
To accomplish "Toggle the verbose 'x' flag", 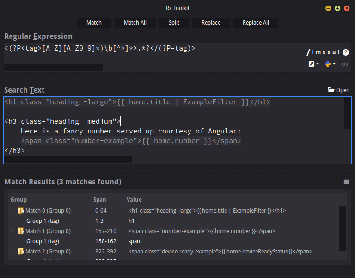I will pos(329,52).
